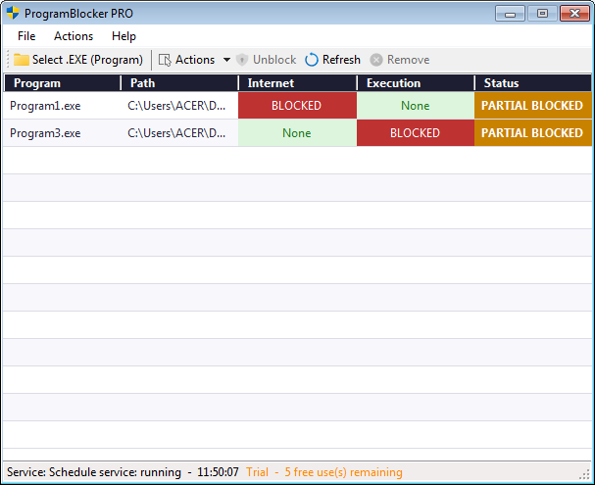Click the path cell of Program1.exe
The height and width of the screenshot is (485, 595).
click(x=176, y=106)
